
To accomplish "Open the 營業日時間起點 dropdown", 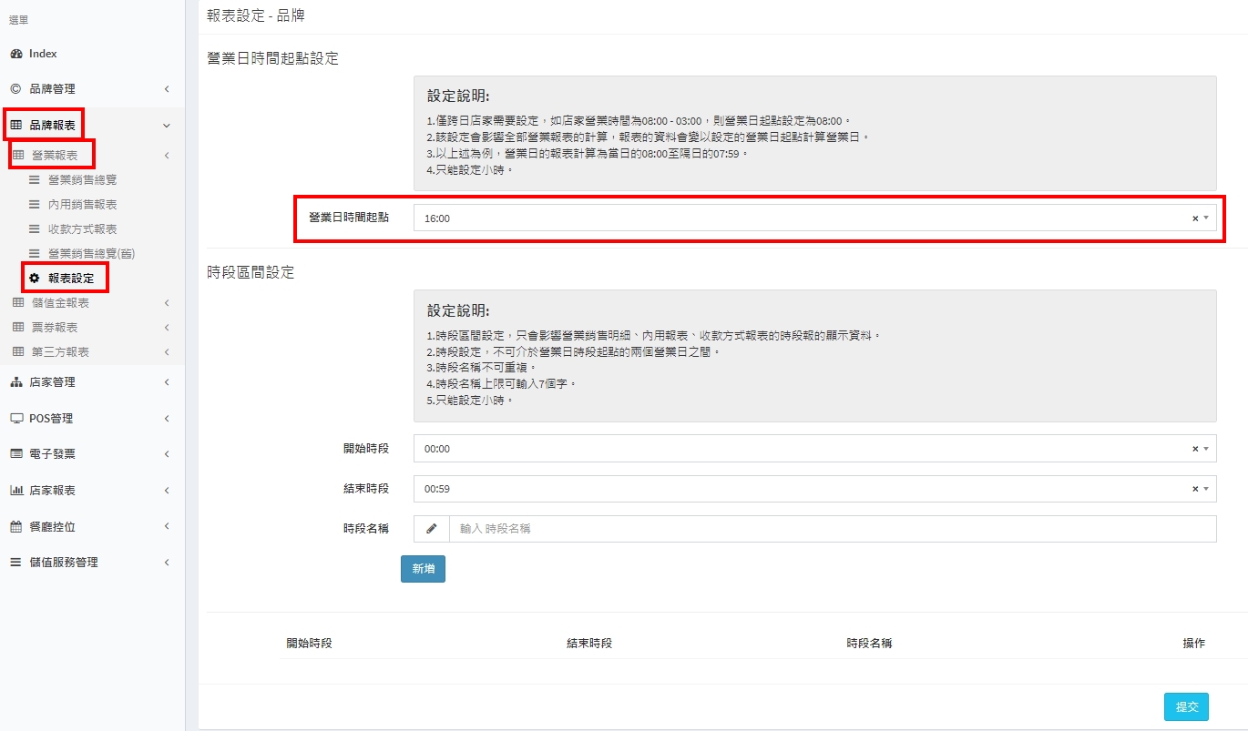I will (802, 218).
